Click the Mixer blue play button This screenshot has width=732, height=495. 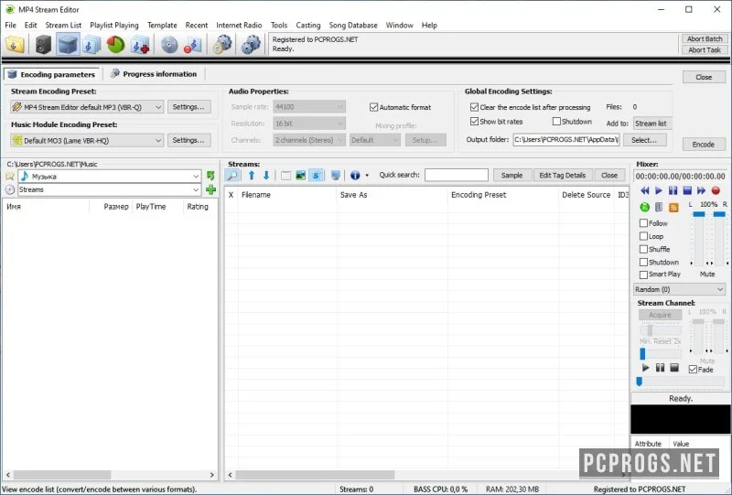pos(659,190)
